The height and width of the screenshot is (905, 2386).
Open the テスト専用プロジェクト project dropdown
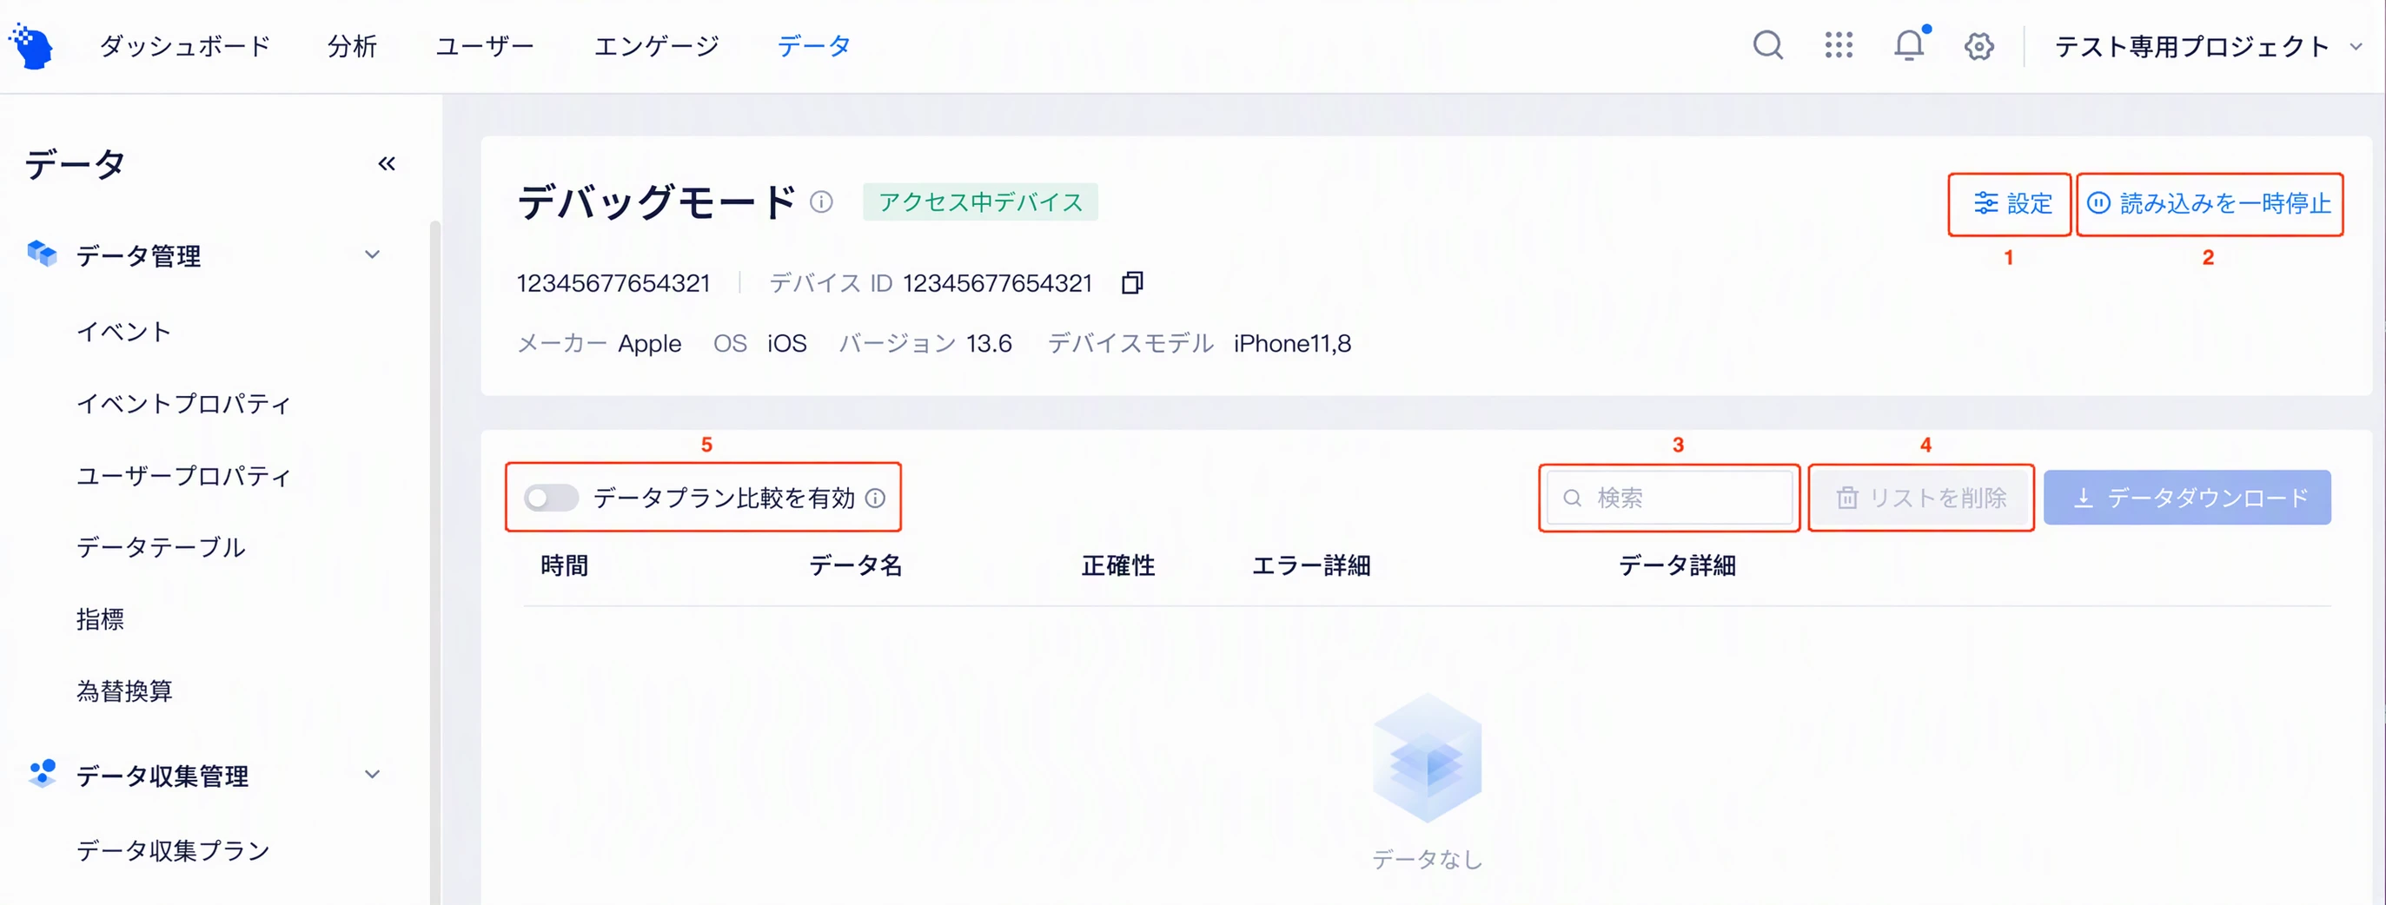[x=2208, y=46]
